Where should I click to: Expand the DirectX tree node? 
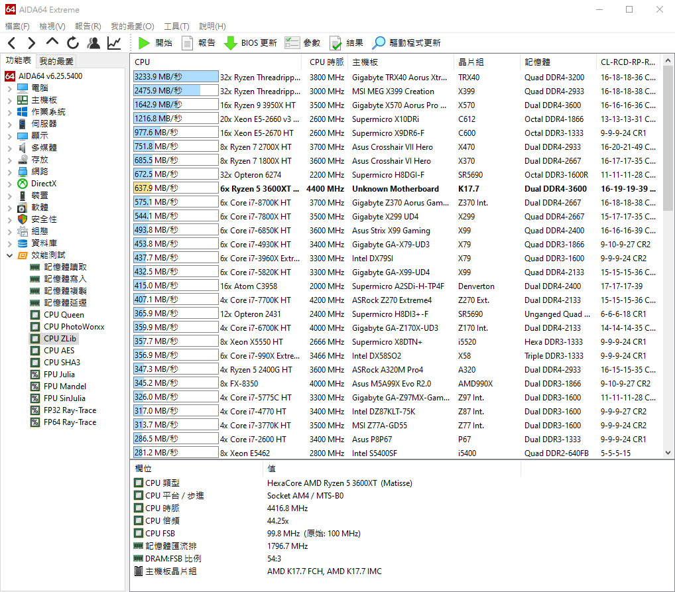click(9, 184)
